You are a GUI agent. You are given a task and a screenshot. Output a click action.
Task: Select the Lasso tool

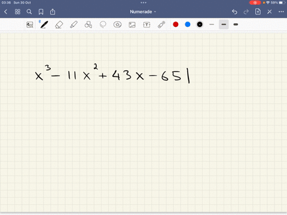(103, 24)
